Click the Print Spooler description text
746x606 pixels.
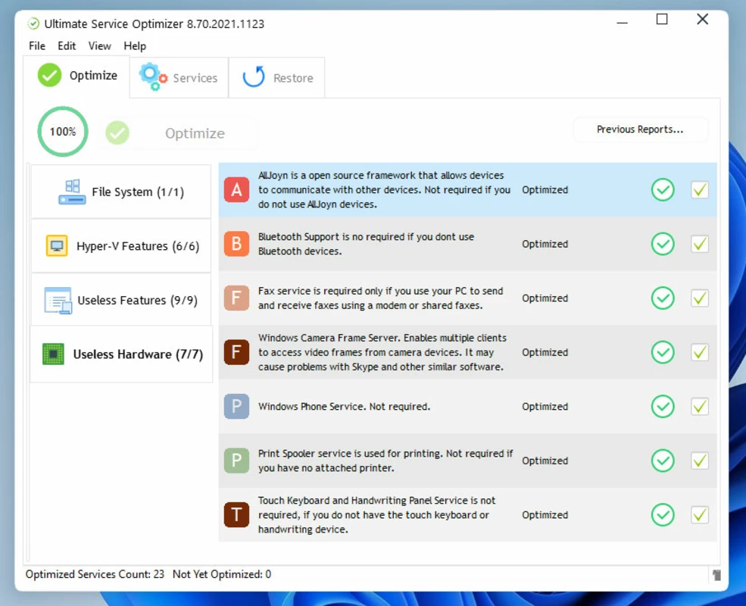tap(385, 461)
